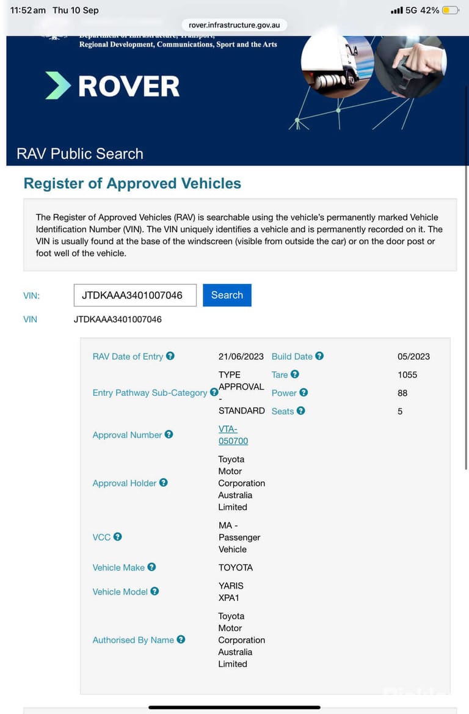Click the YARIS XPA1 model value
Screen dimensions: 469x714
coord(231,591)
